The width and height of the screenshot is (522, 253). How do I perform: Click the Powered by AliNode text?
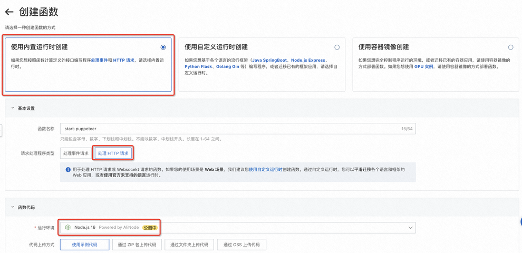[119, 227]
